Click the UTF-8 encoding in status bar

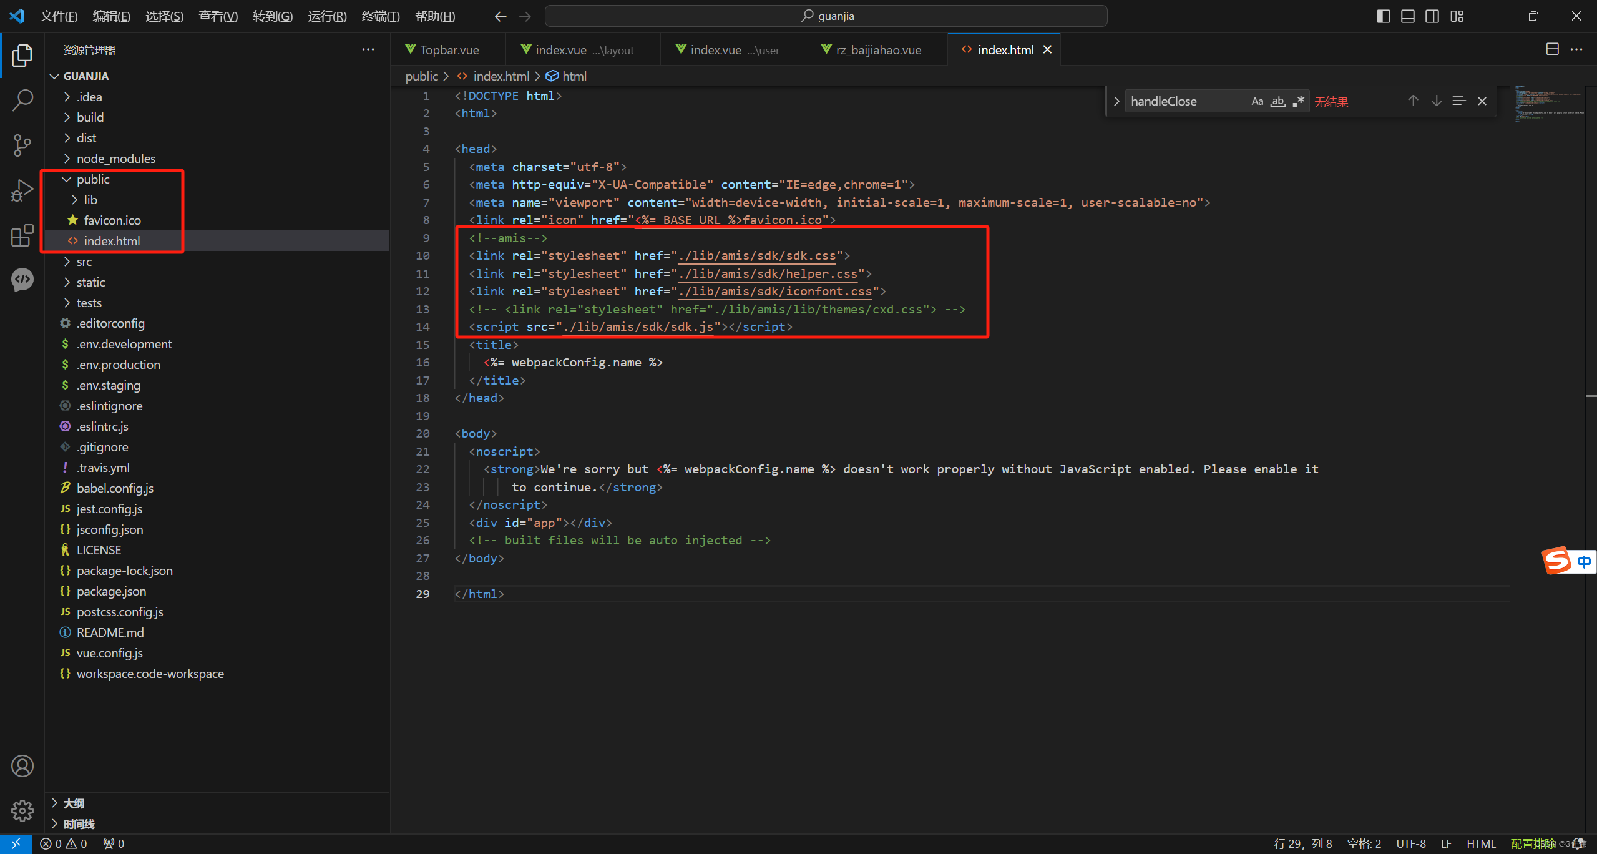(1410, 843)
